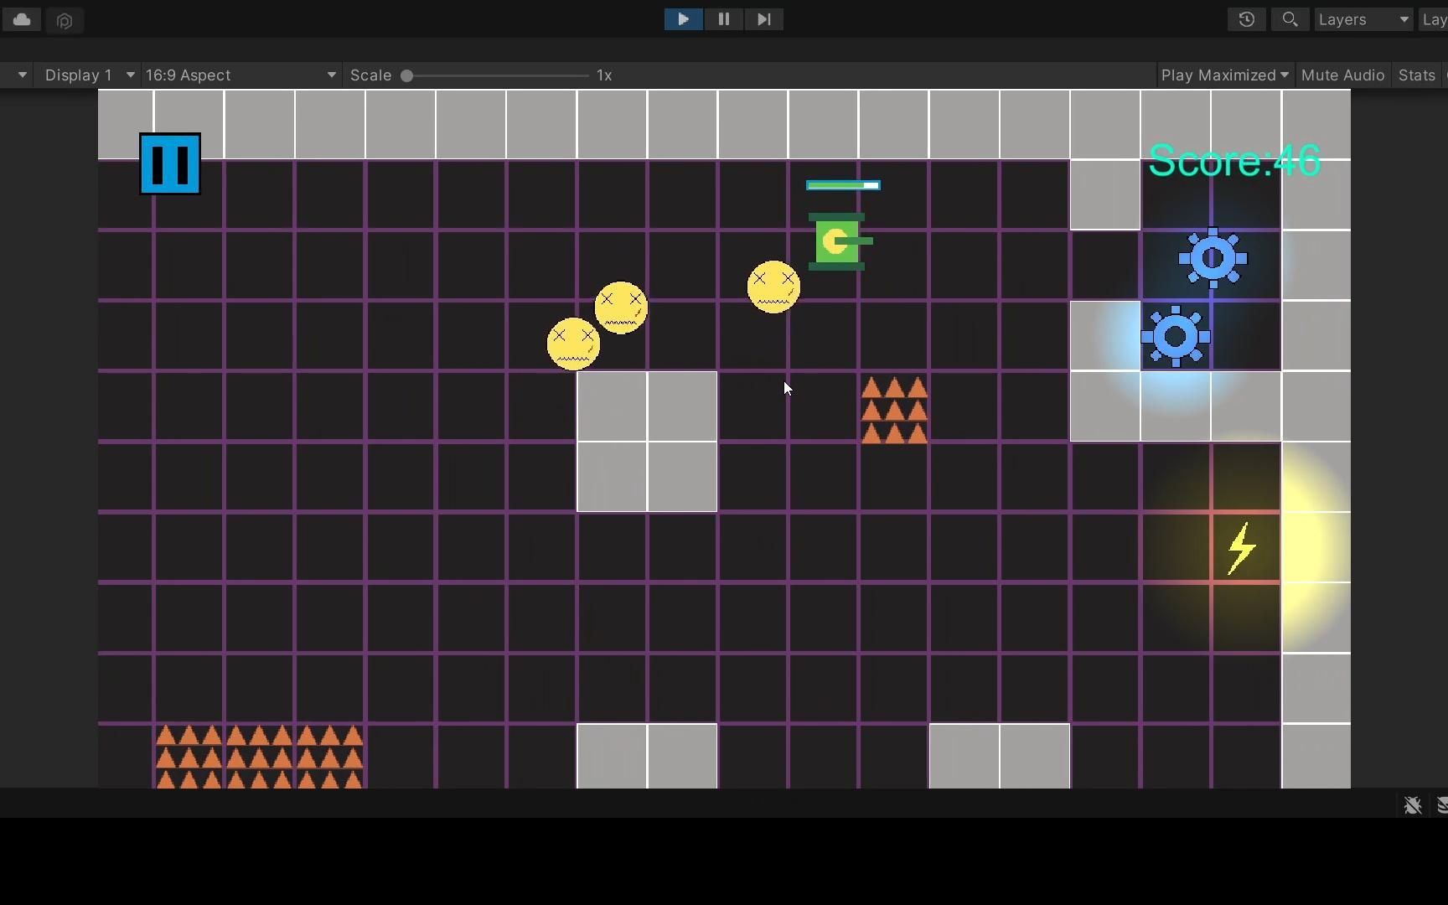Expand the Play Maximized dropdown
Screen dimensions: 1448x905
point(1224,75)
